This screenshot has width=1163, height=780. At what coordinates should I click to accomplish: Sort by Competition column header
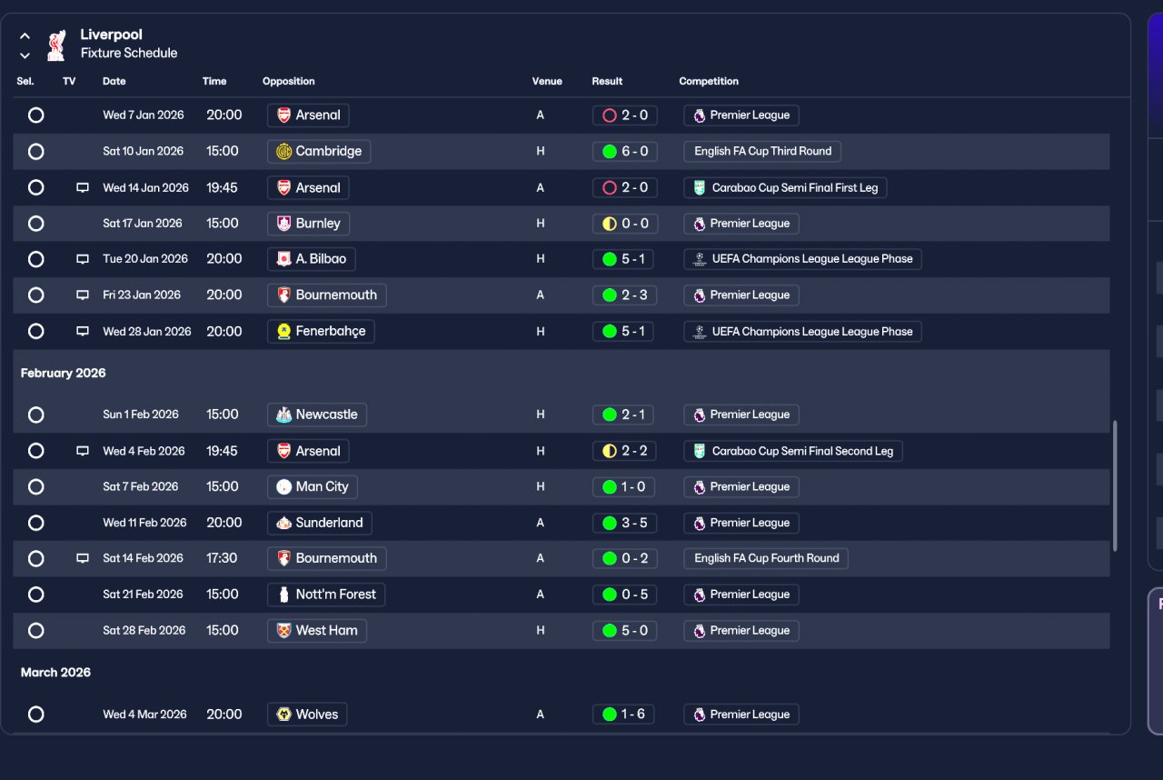[x=709, y=81]
